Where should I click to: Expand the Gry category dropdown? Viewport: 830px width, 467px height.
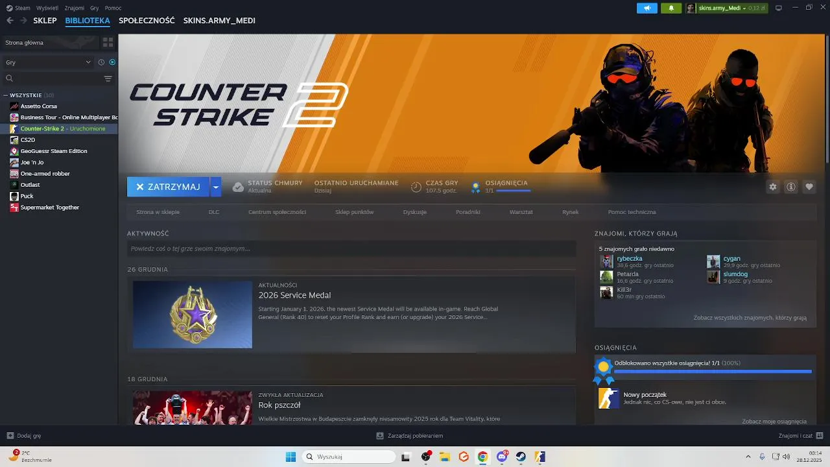(x=49, y=62)
